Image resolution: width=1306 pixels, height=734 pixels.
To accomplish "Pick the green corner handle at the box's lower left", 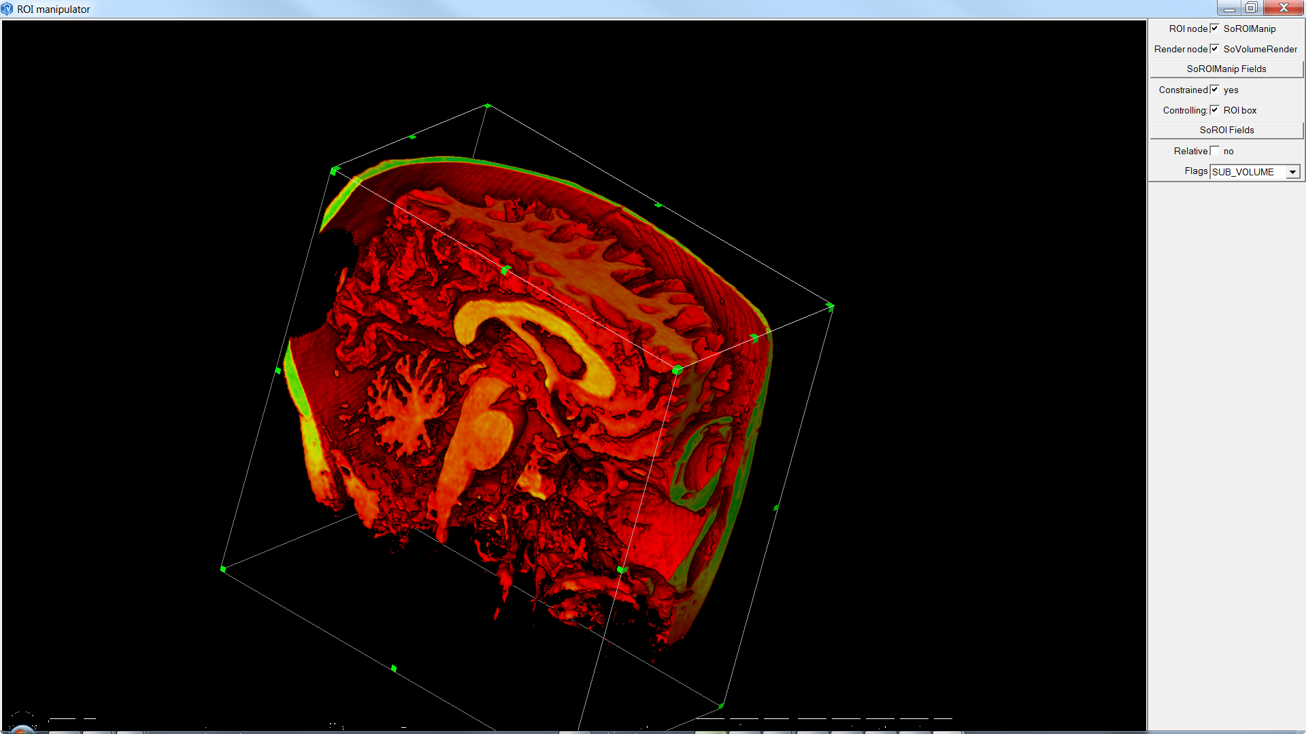I will (x=223, y=569).
